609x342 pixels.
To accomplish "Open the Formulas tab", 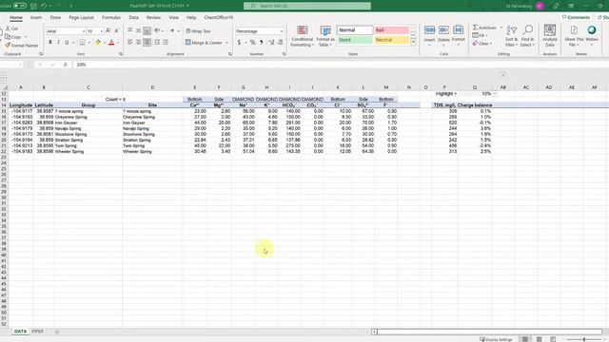I will 111,18.
